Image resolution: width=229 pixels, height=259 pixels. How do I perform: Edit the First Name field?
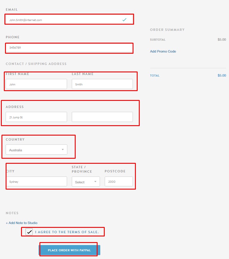36,84
